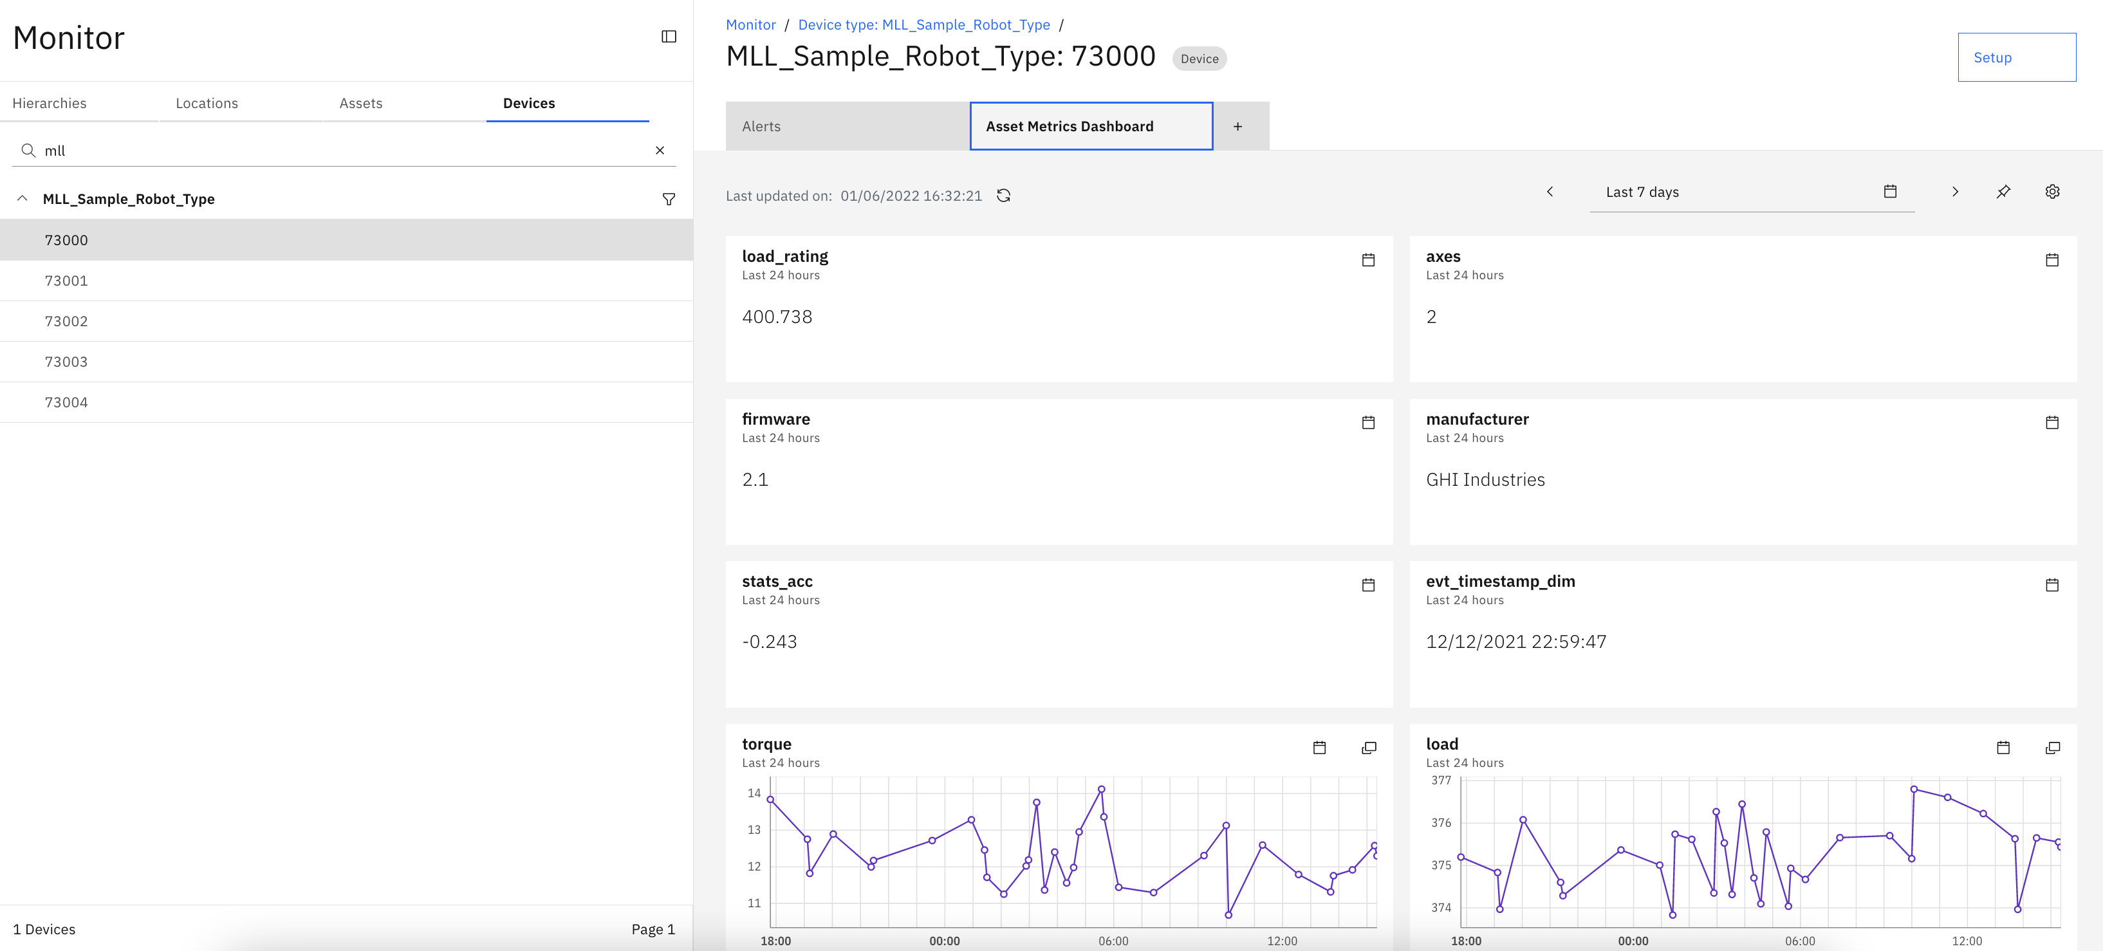This screenshot has width=2103, height=951.
Task: Refresh the last updated data
Action: pos(1003,195)
